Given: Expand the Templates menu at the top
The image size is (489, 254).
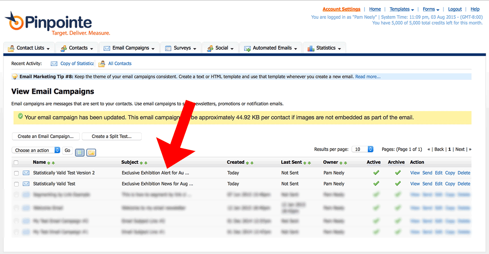Looking at the screenshot, I should coord(402,9).
